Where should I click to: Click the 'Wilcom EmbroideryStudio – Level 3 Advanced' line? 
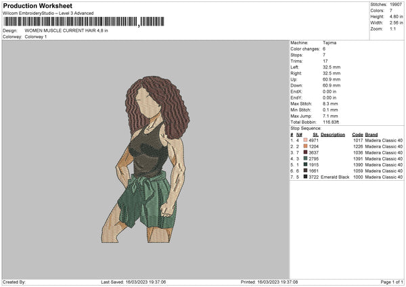point(48,14)
